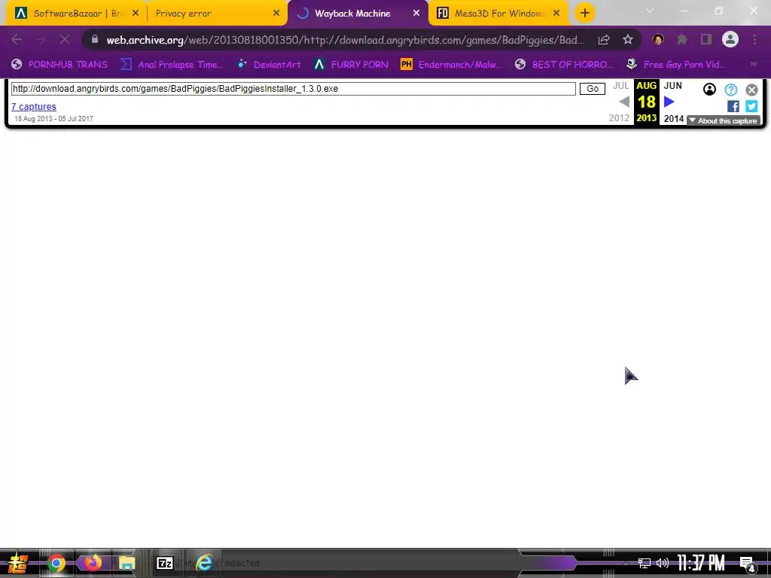Close the Privacy error tab
Screen dimensions: 771x578
point(276,14)
